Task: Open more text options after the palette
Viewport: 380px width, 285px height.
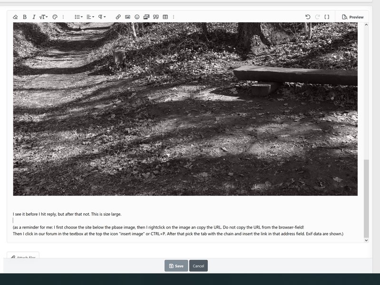Action: tap(63, 17)
